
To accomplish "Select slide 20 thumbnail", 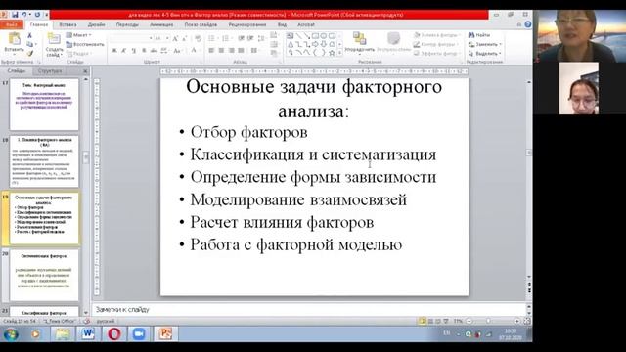I will click(x=44, y=276).
